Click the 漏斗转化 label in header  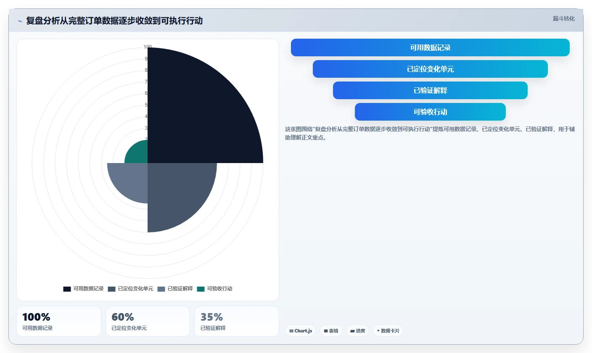click(563, 18)
